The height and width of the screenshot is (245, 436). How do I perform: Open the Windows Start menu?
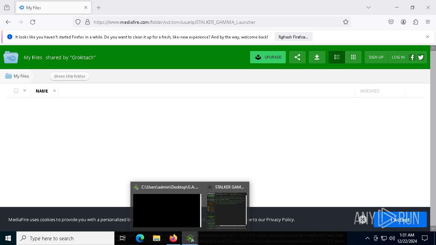(8, 238)
